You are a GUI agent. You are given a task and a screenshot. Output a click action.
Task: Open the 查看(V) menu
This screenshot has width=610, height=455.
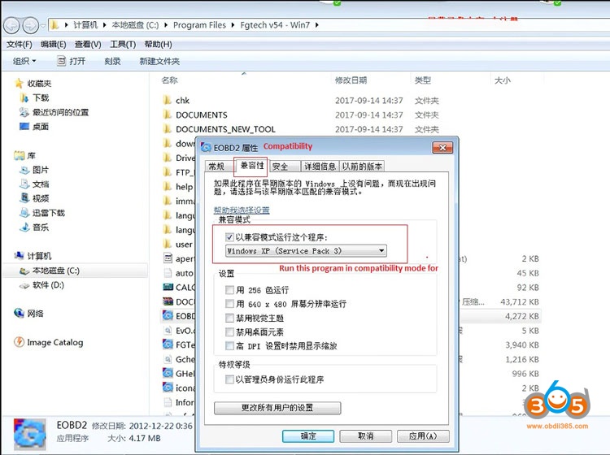pos(88,45)
